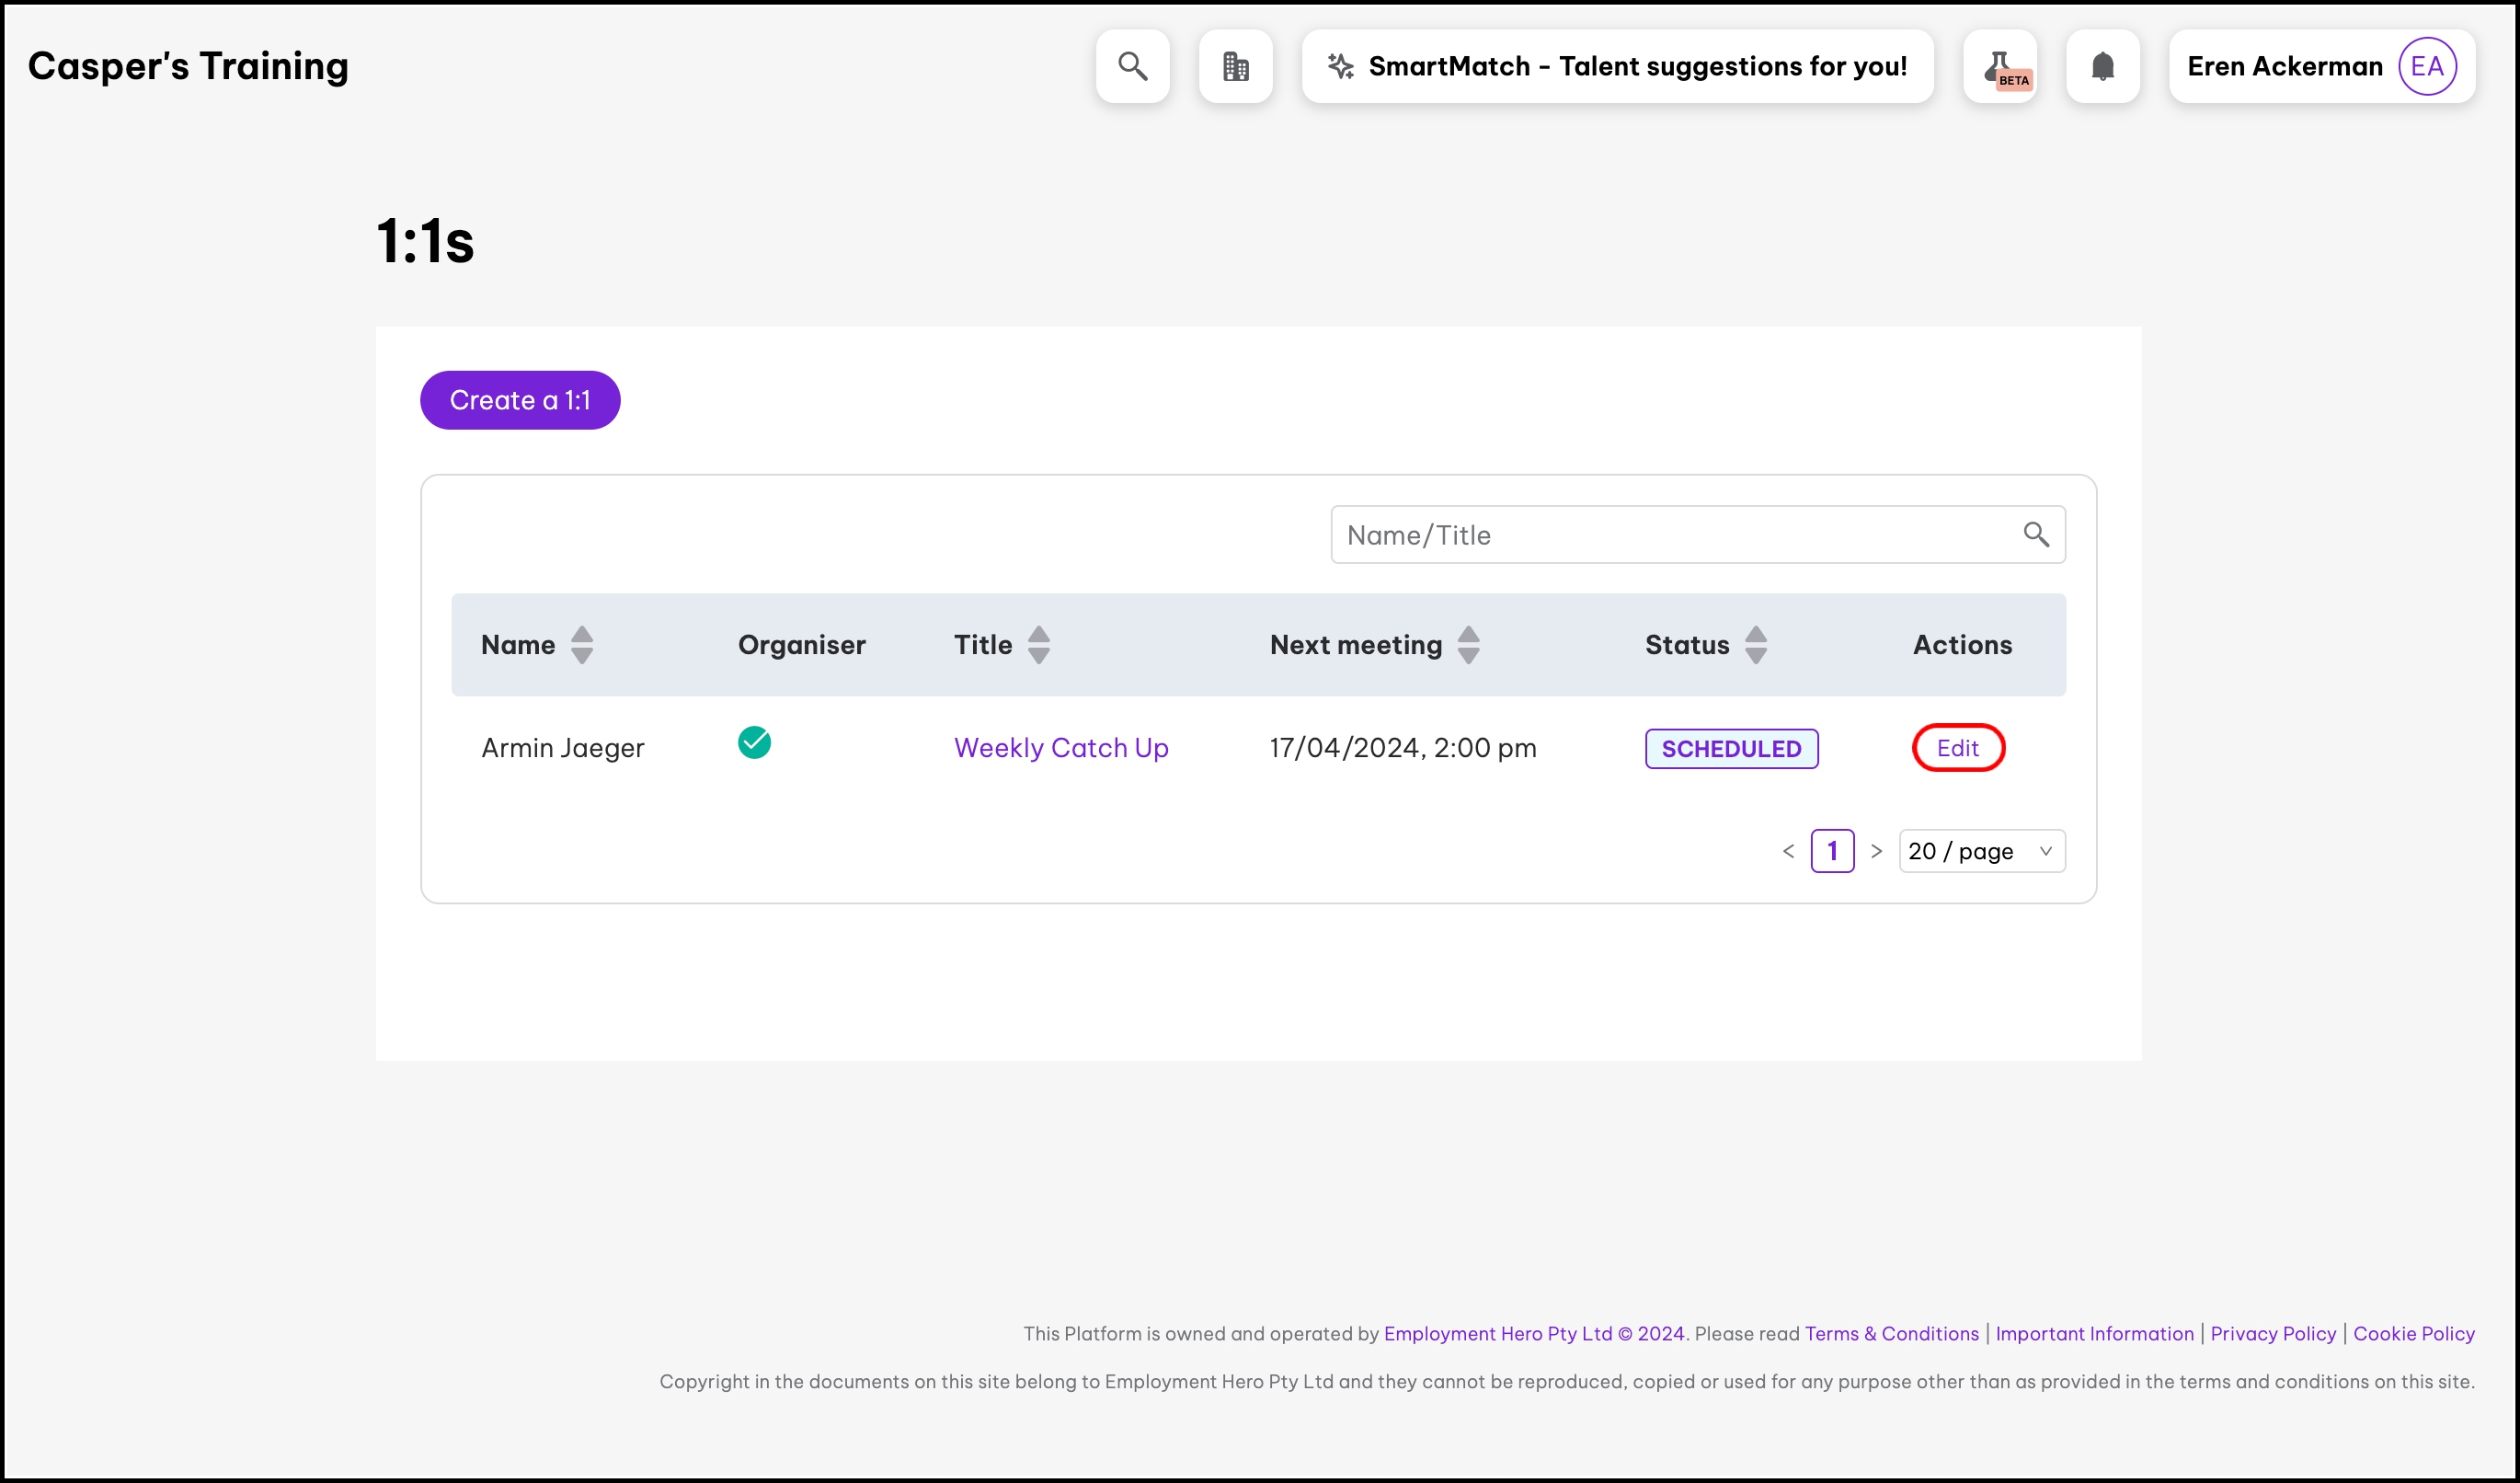Expand the 20 / page dropdown

point(1981,851)
